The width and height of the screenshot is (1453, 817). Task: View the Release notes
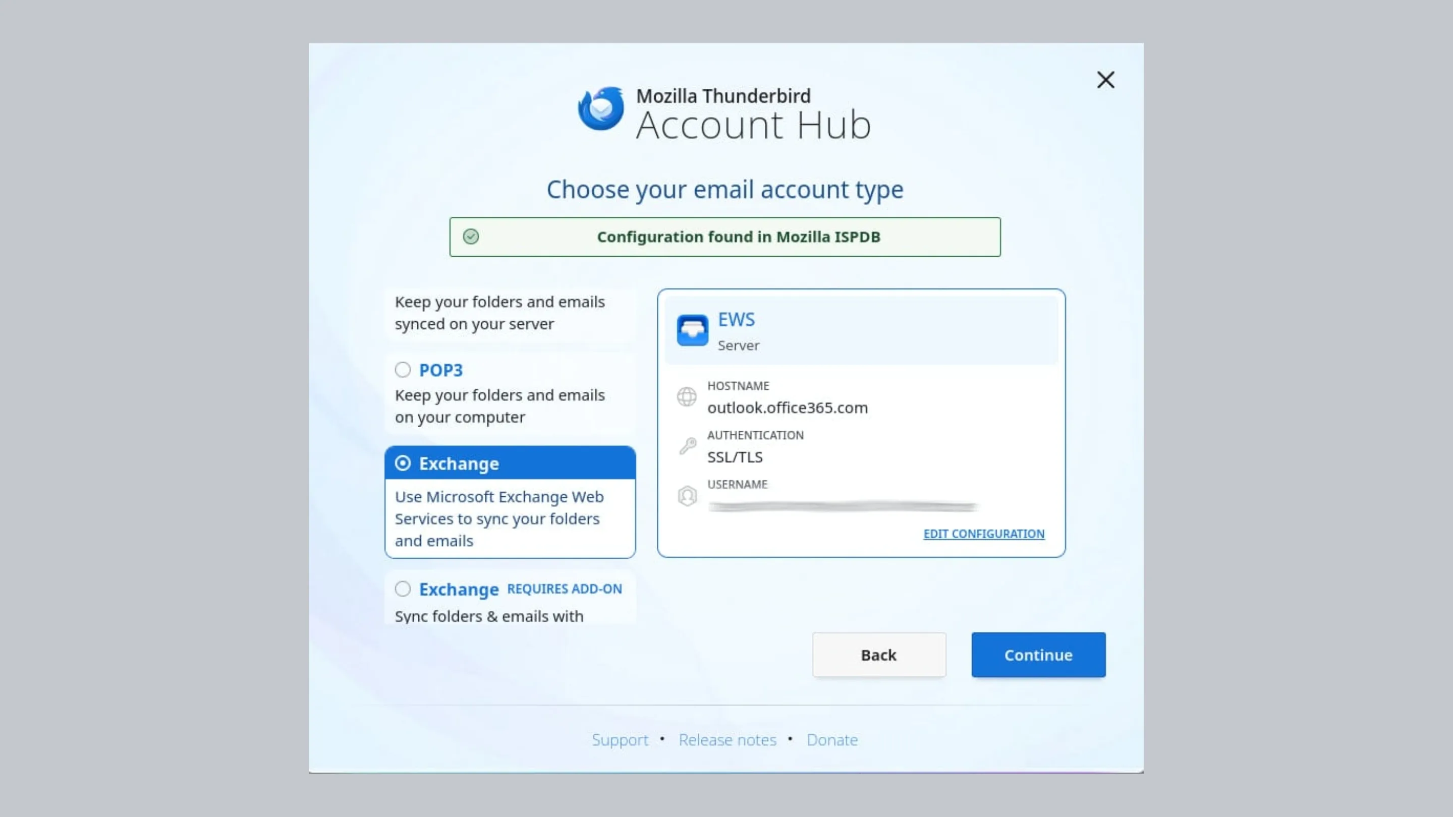pos(727,739)
